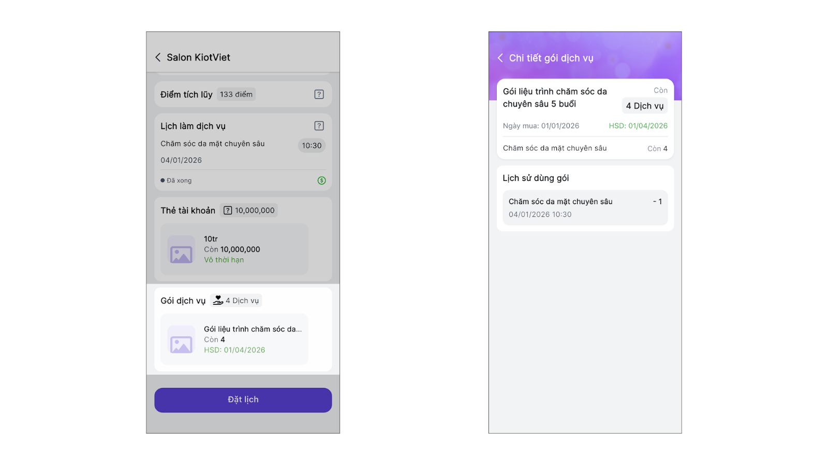
Task: Select Chăm sóc da mặt chuyên sâu Còn 4 row
Action: point(585,148)
